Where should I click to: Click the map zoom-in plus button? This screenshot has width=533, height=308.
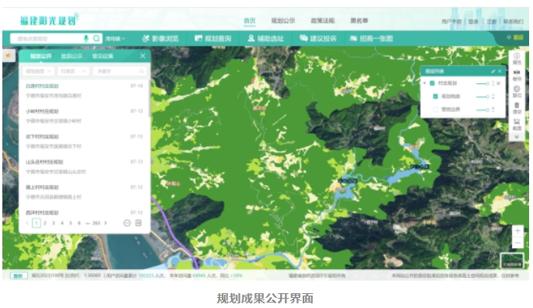(x=517, y=231)
